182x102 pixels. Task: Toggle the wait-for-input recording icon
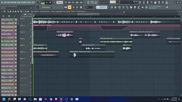(x=69, y=3)
